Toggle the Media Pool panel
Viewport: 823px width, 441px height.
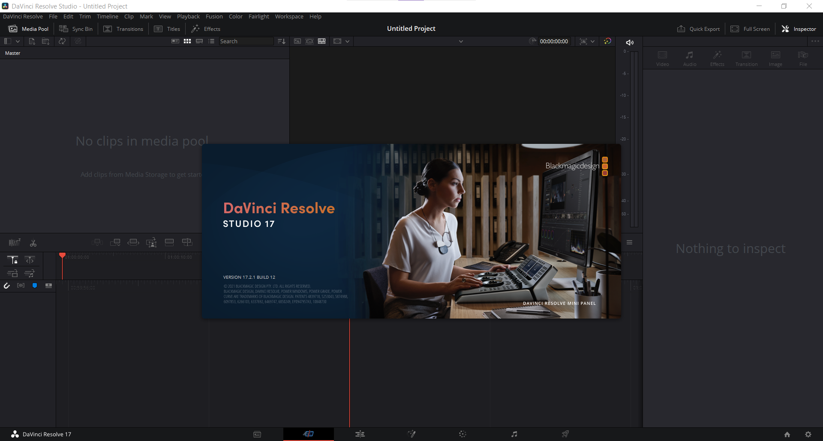pyautogui.click(x=29, y=29)
